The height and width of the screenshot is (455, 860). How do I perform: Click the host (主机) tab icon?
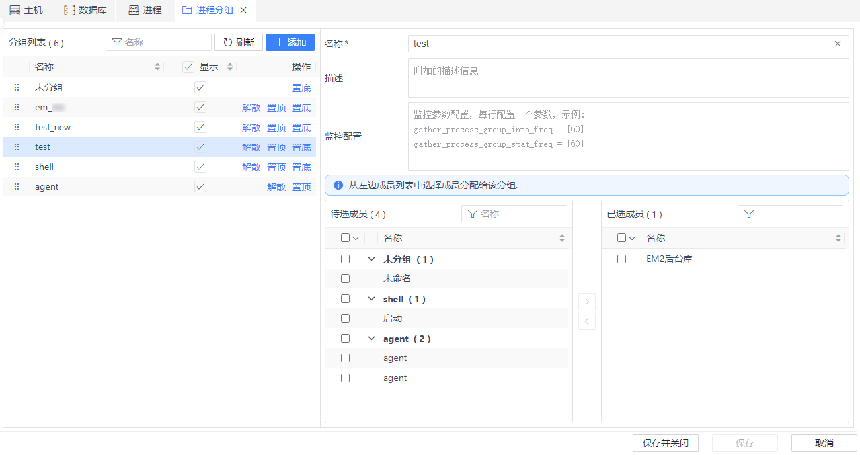(15, 10)
